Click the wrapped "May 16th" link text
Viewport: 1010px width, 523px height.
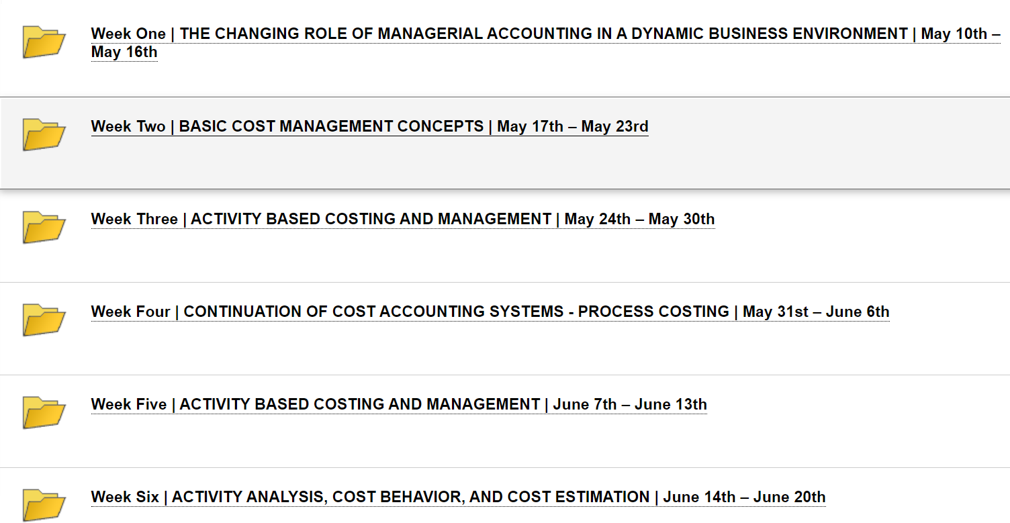point(124,52)
